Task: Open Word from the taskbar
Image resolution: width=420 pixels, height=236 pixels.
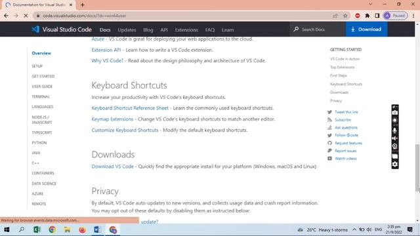Action: click(x=98, y=229)
